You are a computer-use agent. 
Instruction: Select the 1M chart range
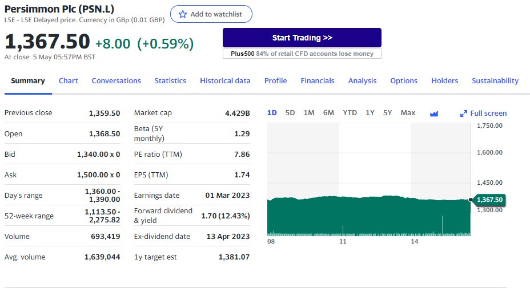(x=309, y=113)
